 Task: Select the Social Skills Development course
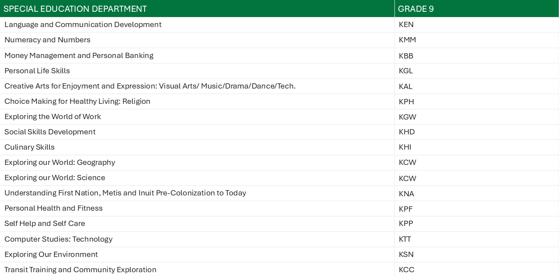click(50, 132)
